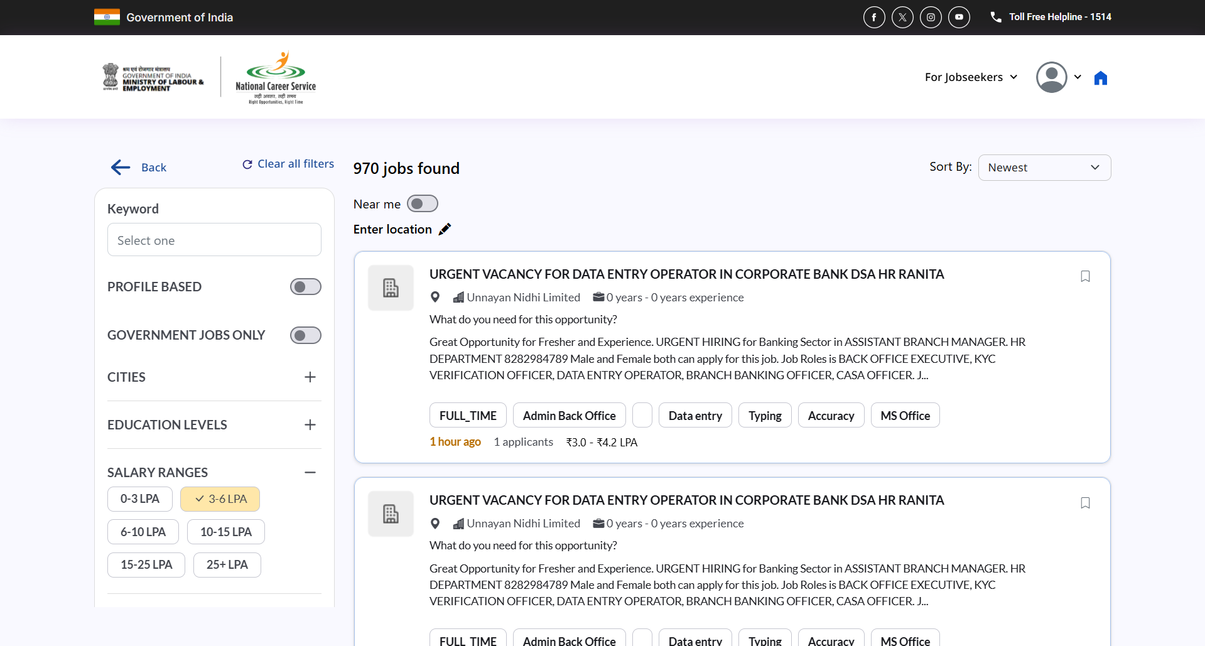Bookmark the first job listing
Viewport: 1205px width, 646px height.
coord(1085,276)
